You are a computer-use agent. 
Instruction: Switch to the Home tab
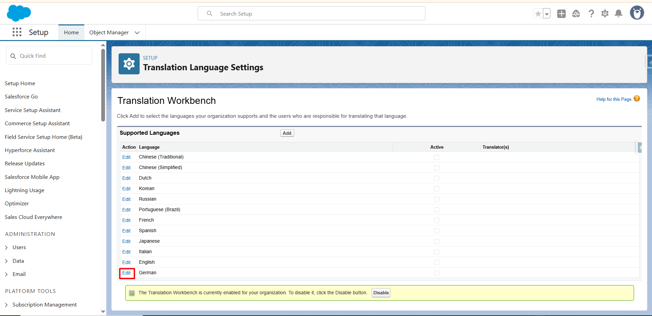[x=71, y=33]
